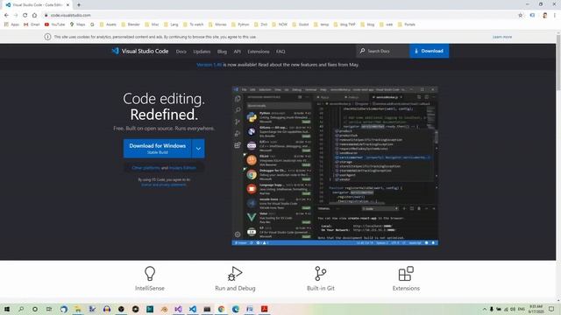This screenshot has width=561, height=315.
Task: Open a new browser tab with plus
Action: click(x=79, y=5)
